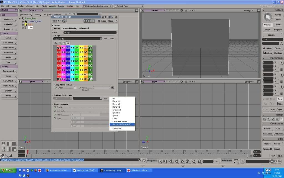Open the nolcon_pic image clip dropdown
The width and height of the screenshot is (284, 178).
[101, 39]
